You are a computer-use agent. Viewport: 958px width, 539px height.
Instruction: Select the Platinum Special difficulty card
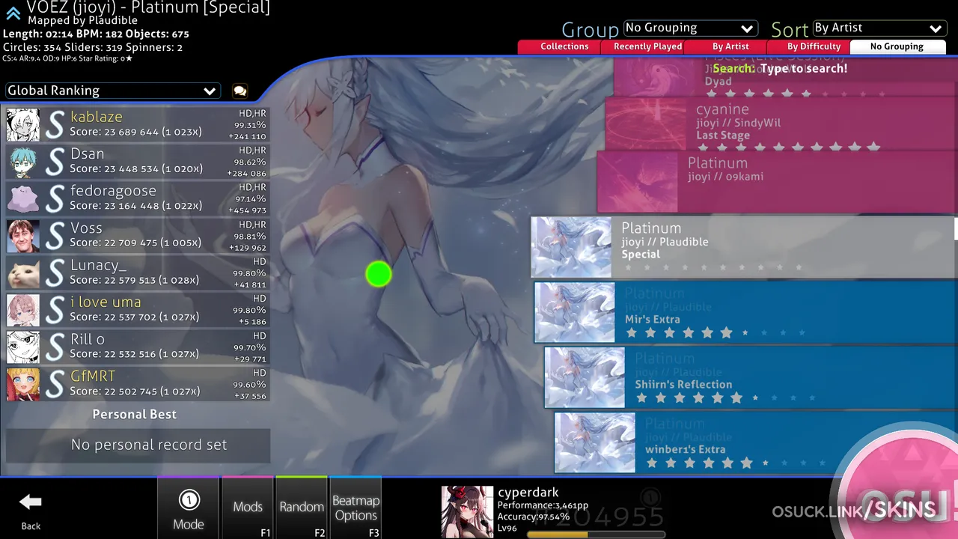pos(744,247)
